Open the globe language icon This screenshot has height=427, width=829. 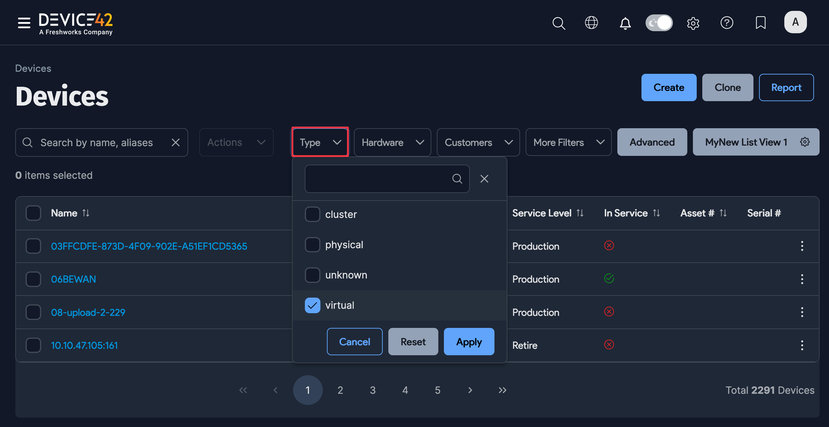(591, 23)
